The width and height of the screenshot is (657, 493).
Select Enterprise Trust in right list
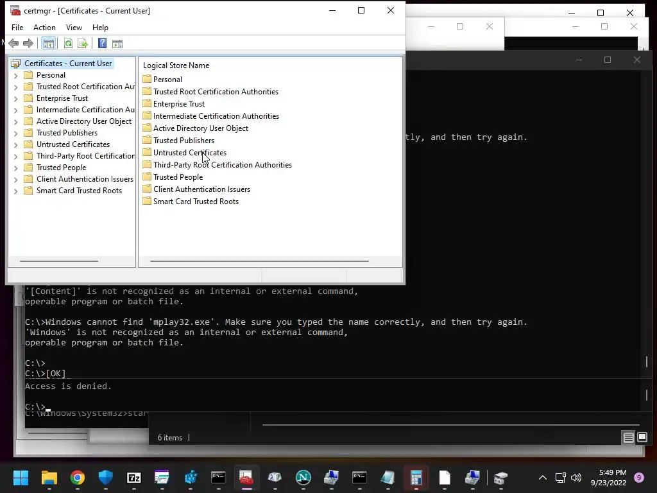coord(179,103)
